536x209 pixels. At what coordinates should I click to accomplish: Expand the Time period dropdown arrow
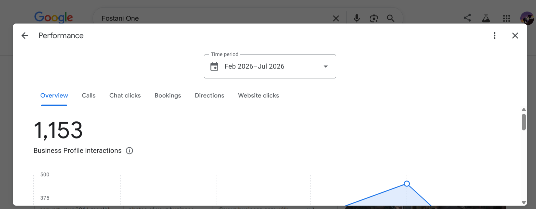pos(325,66)
